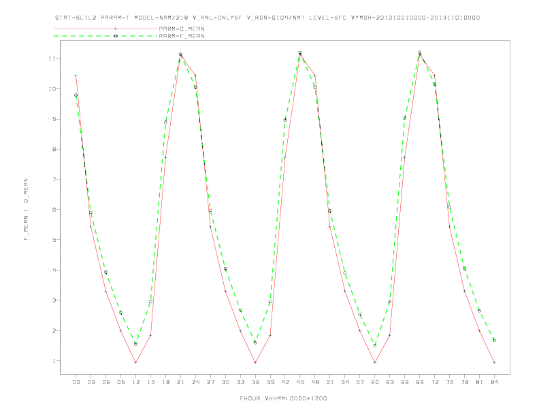
Task: Click x-axis tick label 06
Action: [106, 382]
